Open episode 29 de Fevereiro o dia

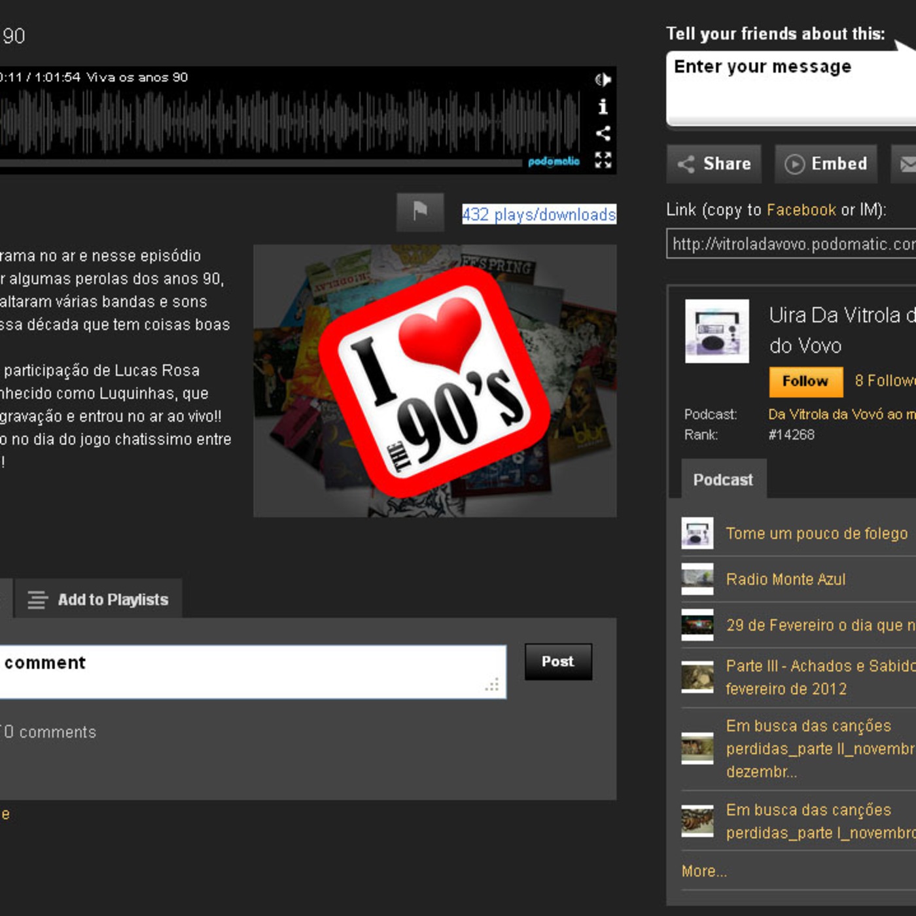[820, 625]
